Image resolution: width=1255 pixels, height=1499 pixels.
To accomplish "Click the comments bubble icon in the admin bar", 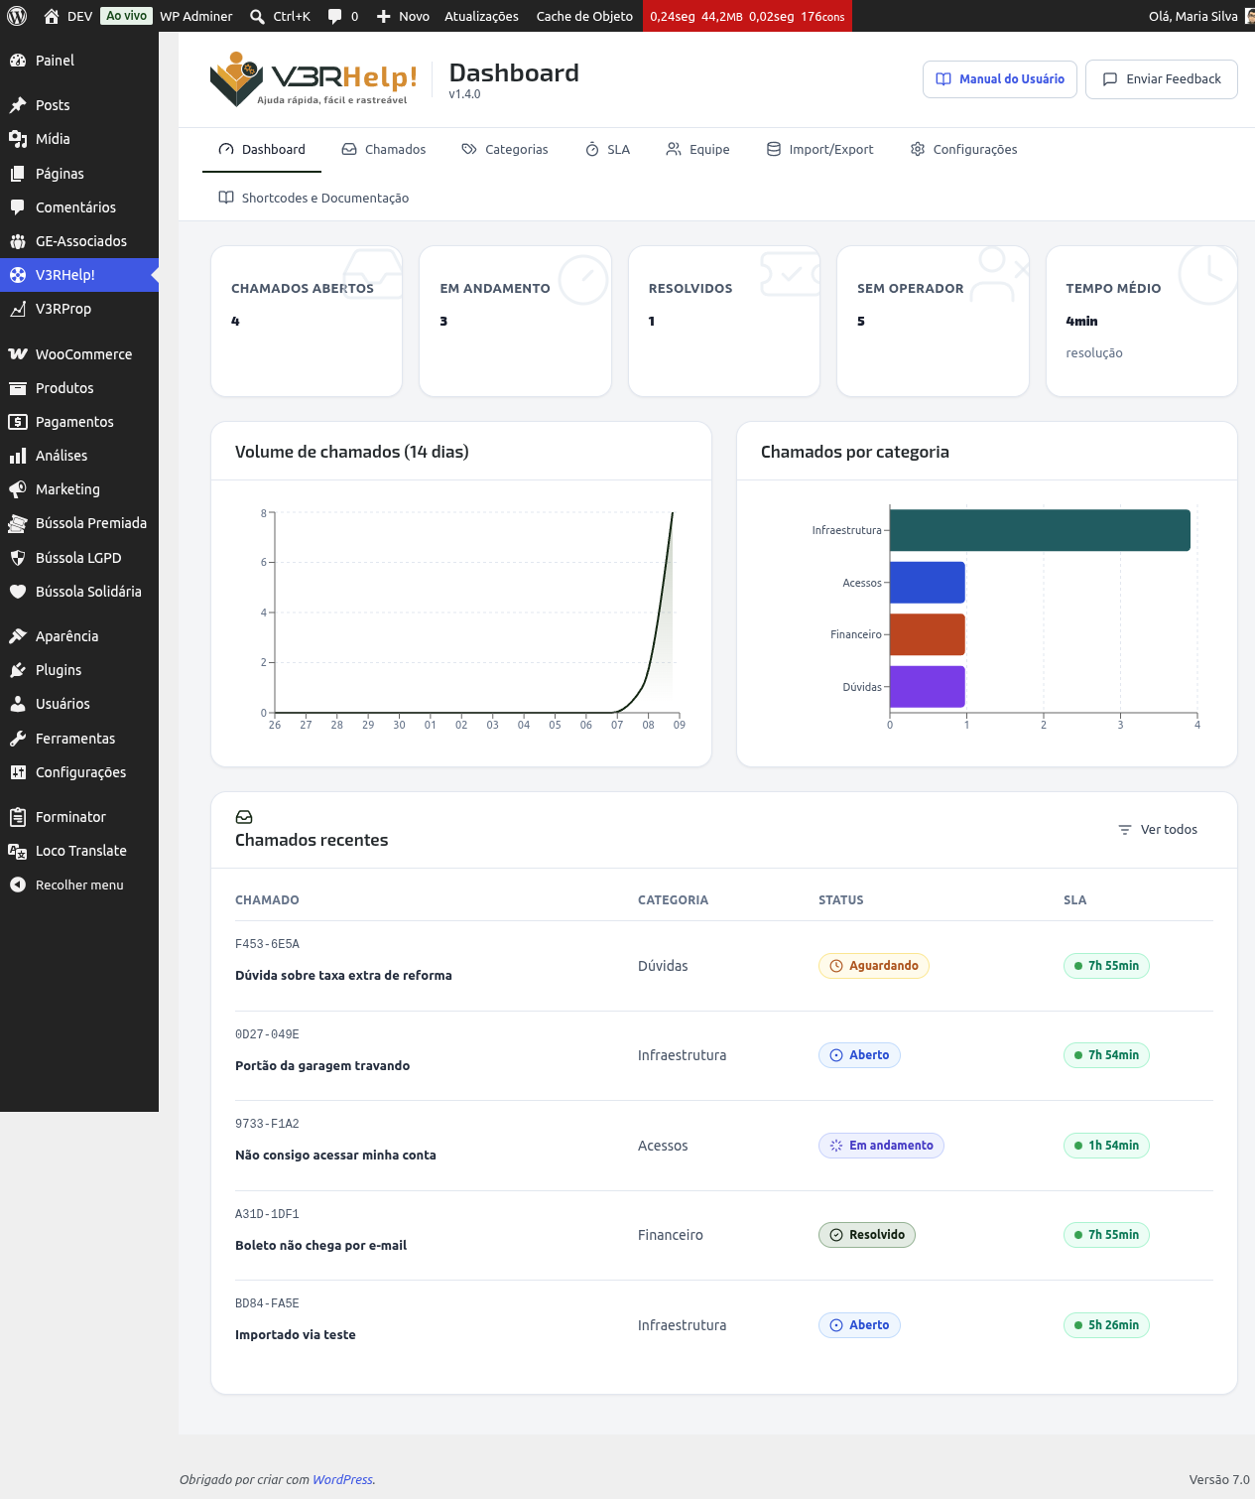I will click(x=335, y=16).
